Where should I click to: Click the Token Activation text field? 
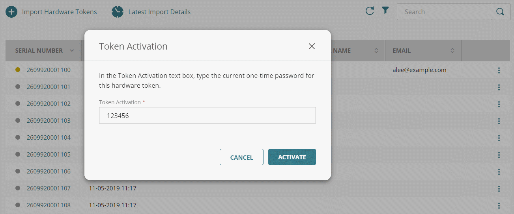pyautogui.click(x=207, y=116)
